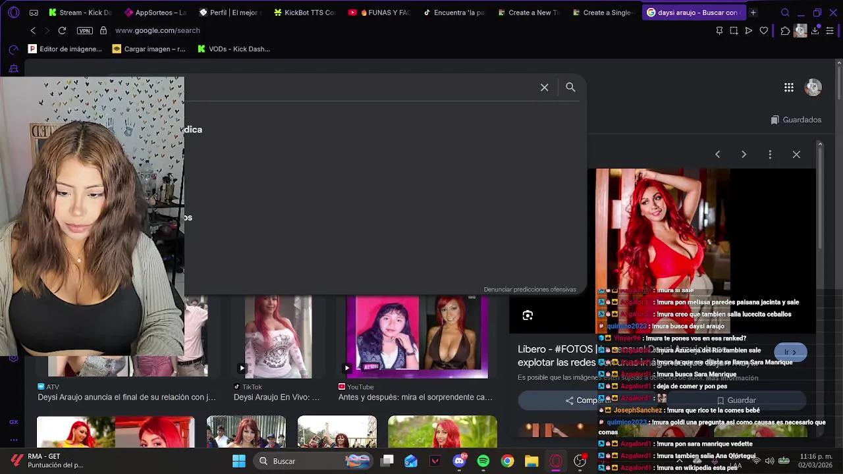Switch to the KickBot TTS tab
The image size is (843, 474).
coord(305,13)
